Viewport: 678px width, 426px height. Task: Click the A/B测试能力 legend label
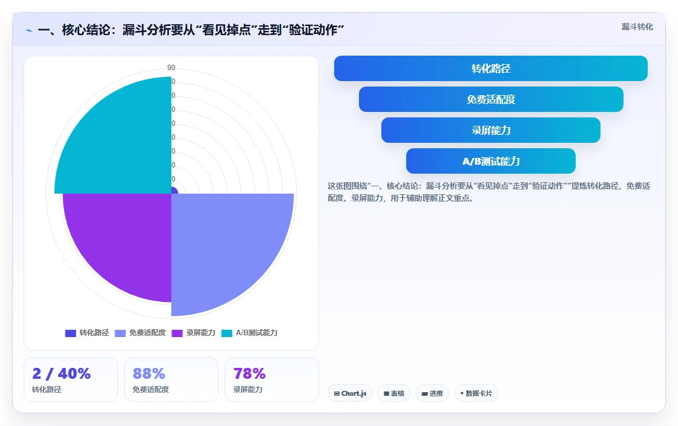pyautogui.click(x=257, y=333)
